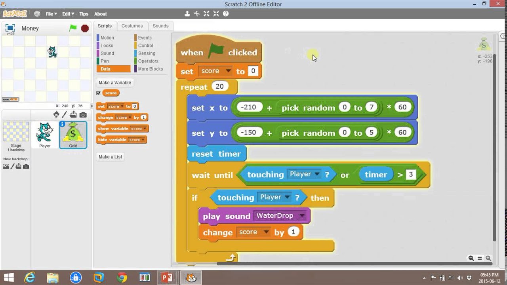This screenshot has height=285, width=507.
Task: Choose new backdrop from library
Action: [6, 167]
